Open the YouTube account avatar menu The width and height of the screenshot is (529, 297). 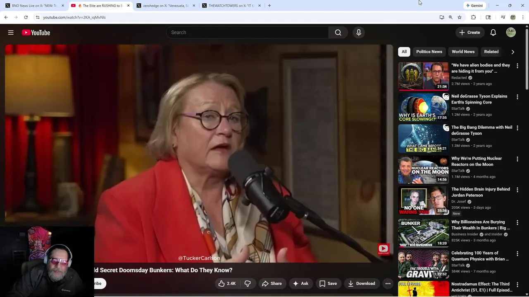[x=511, y=33]
